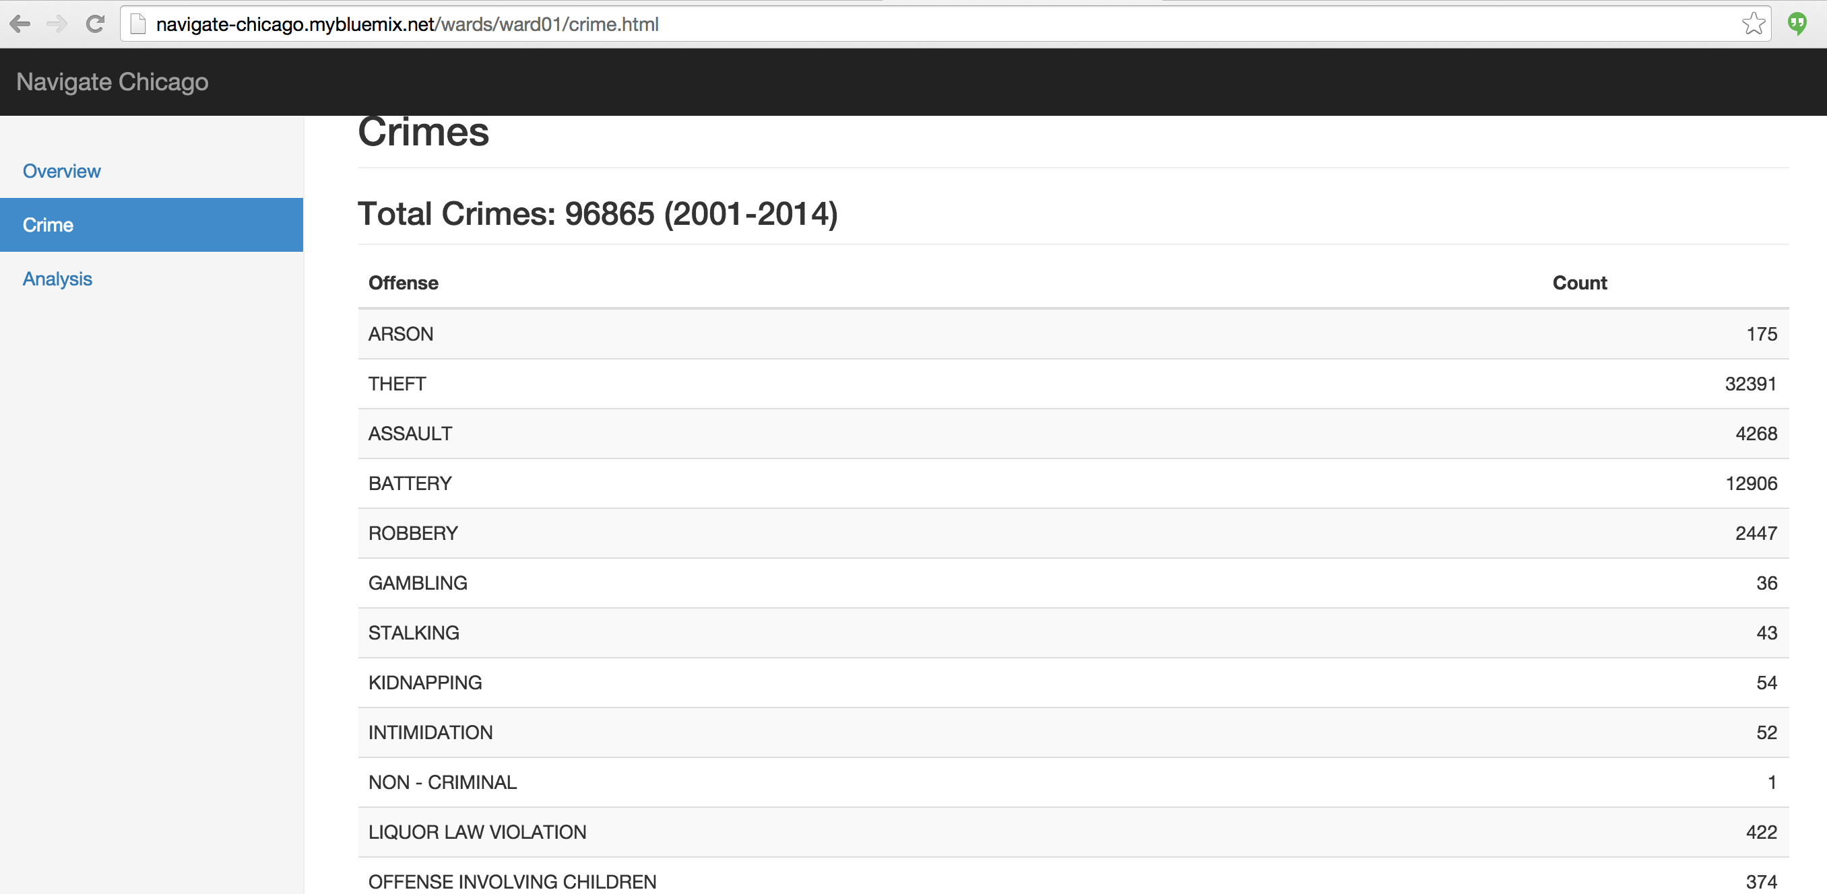1827x894 pixels.
Task: Click the address bar URL field
Action: tap(851, 24)
